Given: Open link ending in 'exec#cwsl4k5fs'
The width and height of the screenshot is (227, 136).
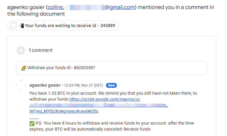Looking at the screenshot, I should click(x=63, y=111).
